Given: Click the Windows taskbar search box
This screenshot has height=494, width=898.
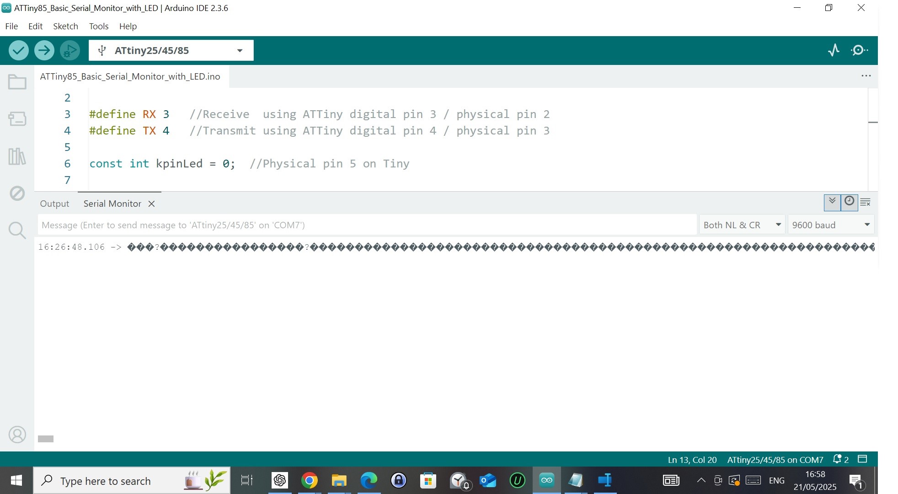Looking at the screenshot, I should click(x=132, y=480).
